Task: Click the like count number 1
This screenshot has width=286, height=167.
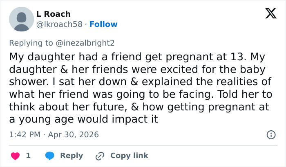Action: [28, 156]
